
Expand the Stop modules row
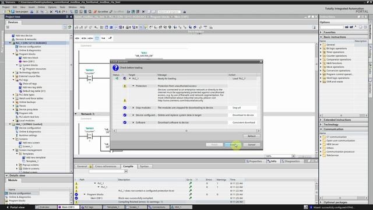133,107
